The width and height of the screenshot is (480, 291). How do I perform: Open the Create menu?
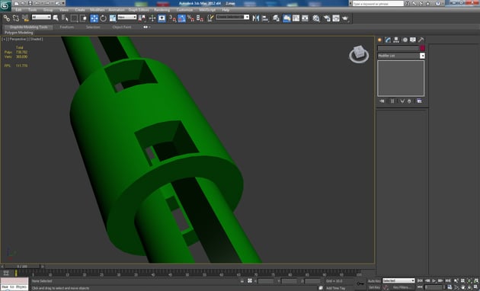(x=80, y=10)
